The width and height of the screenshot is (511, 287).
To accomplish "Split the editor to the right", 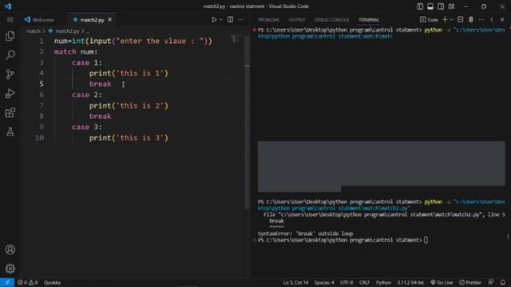I will (231, 19).
